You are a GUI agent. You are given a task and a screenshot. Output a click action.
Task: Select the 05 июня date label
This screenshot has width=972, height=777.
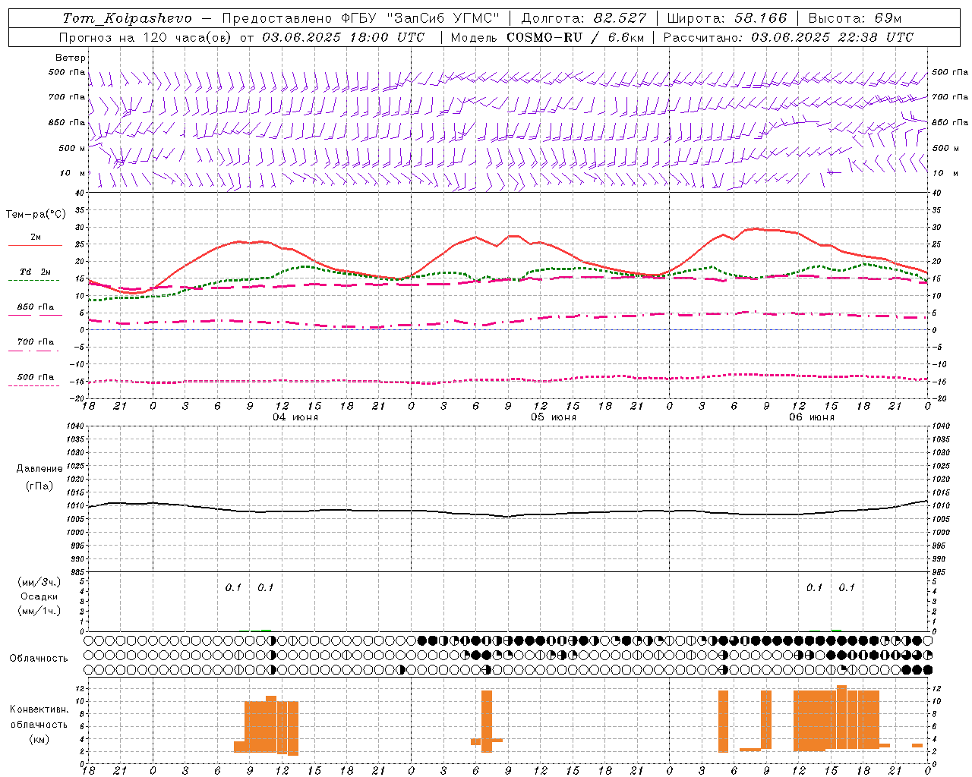(x=553, y=417)
